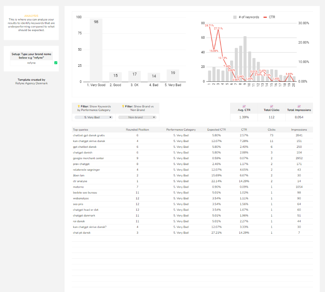Click the chart icon above Total Clicks
The height and width of the screenshot is (292, 325).
click(271, 106)
